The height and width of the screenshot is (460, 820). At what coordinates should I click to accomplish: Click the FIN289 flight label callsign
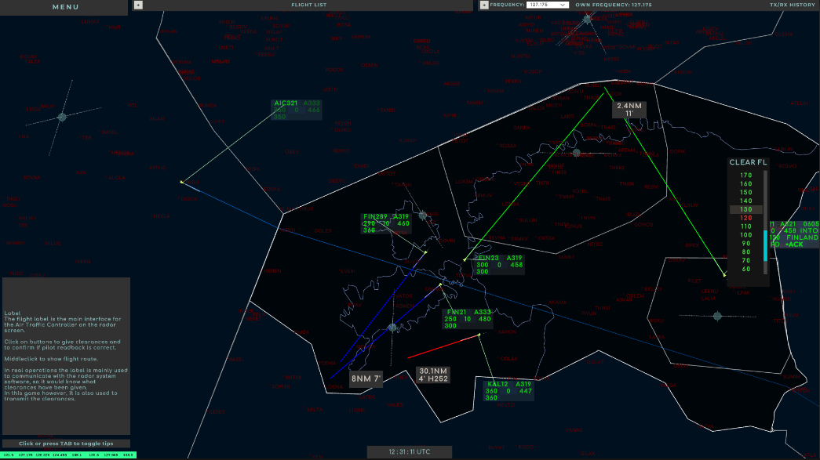[375, 217]
